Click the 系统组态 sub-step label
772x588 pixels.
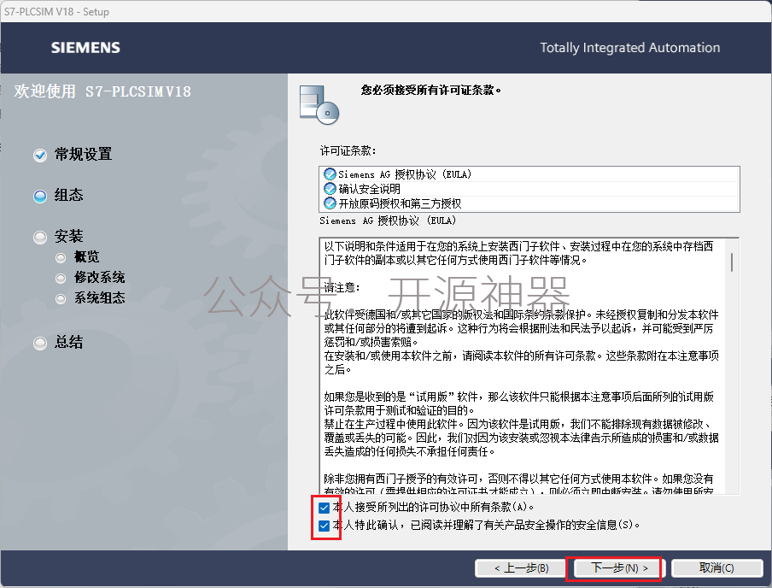click(99, 297)
